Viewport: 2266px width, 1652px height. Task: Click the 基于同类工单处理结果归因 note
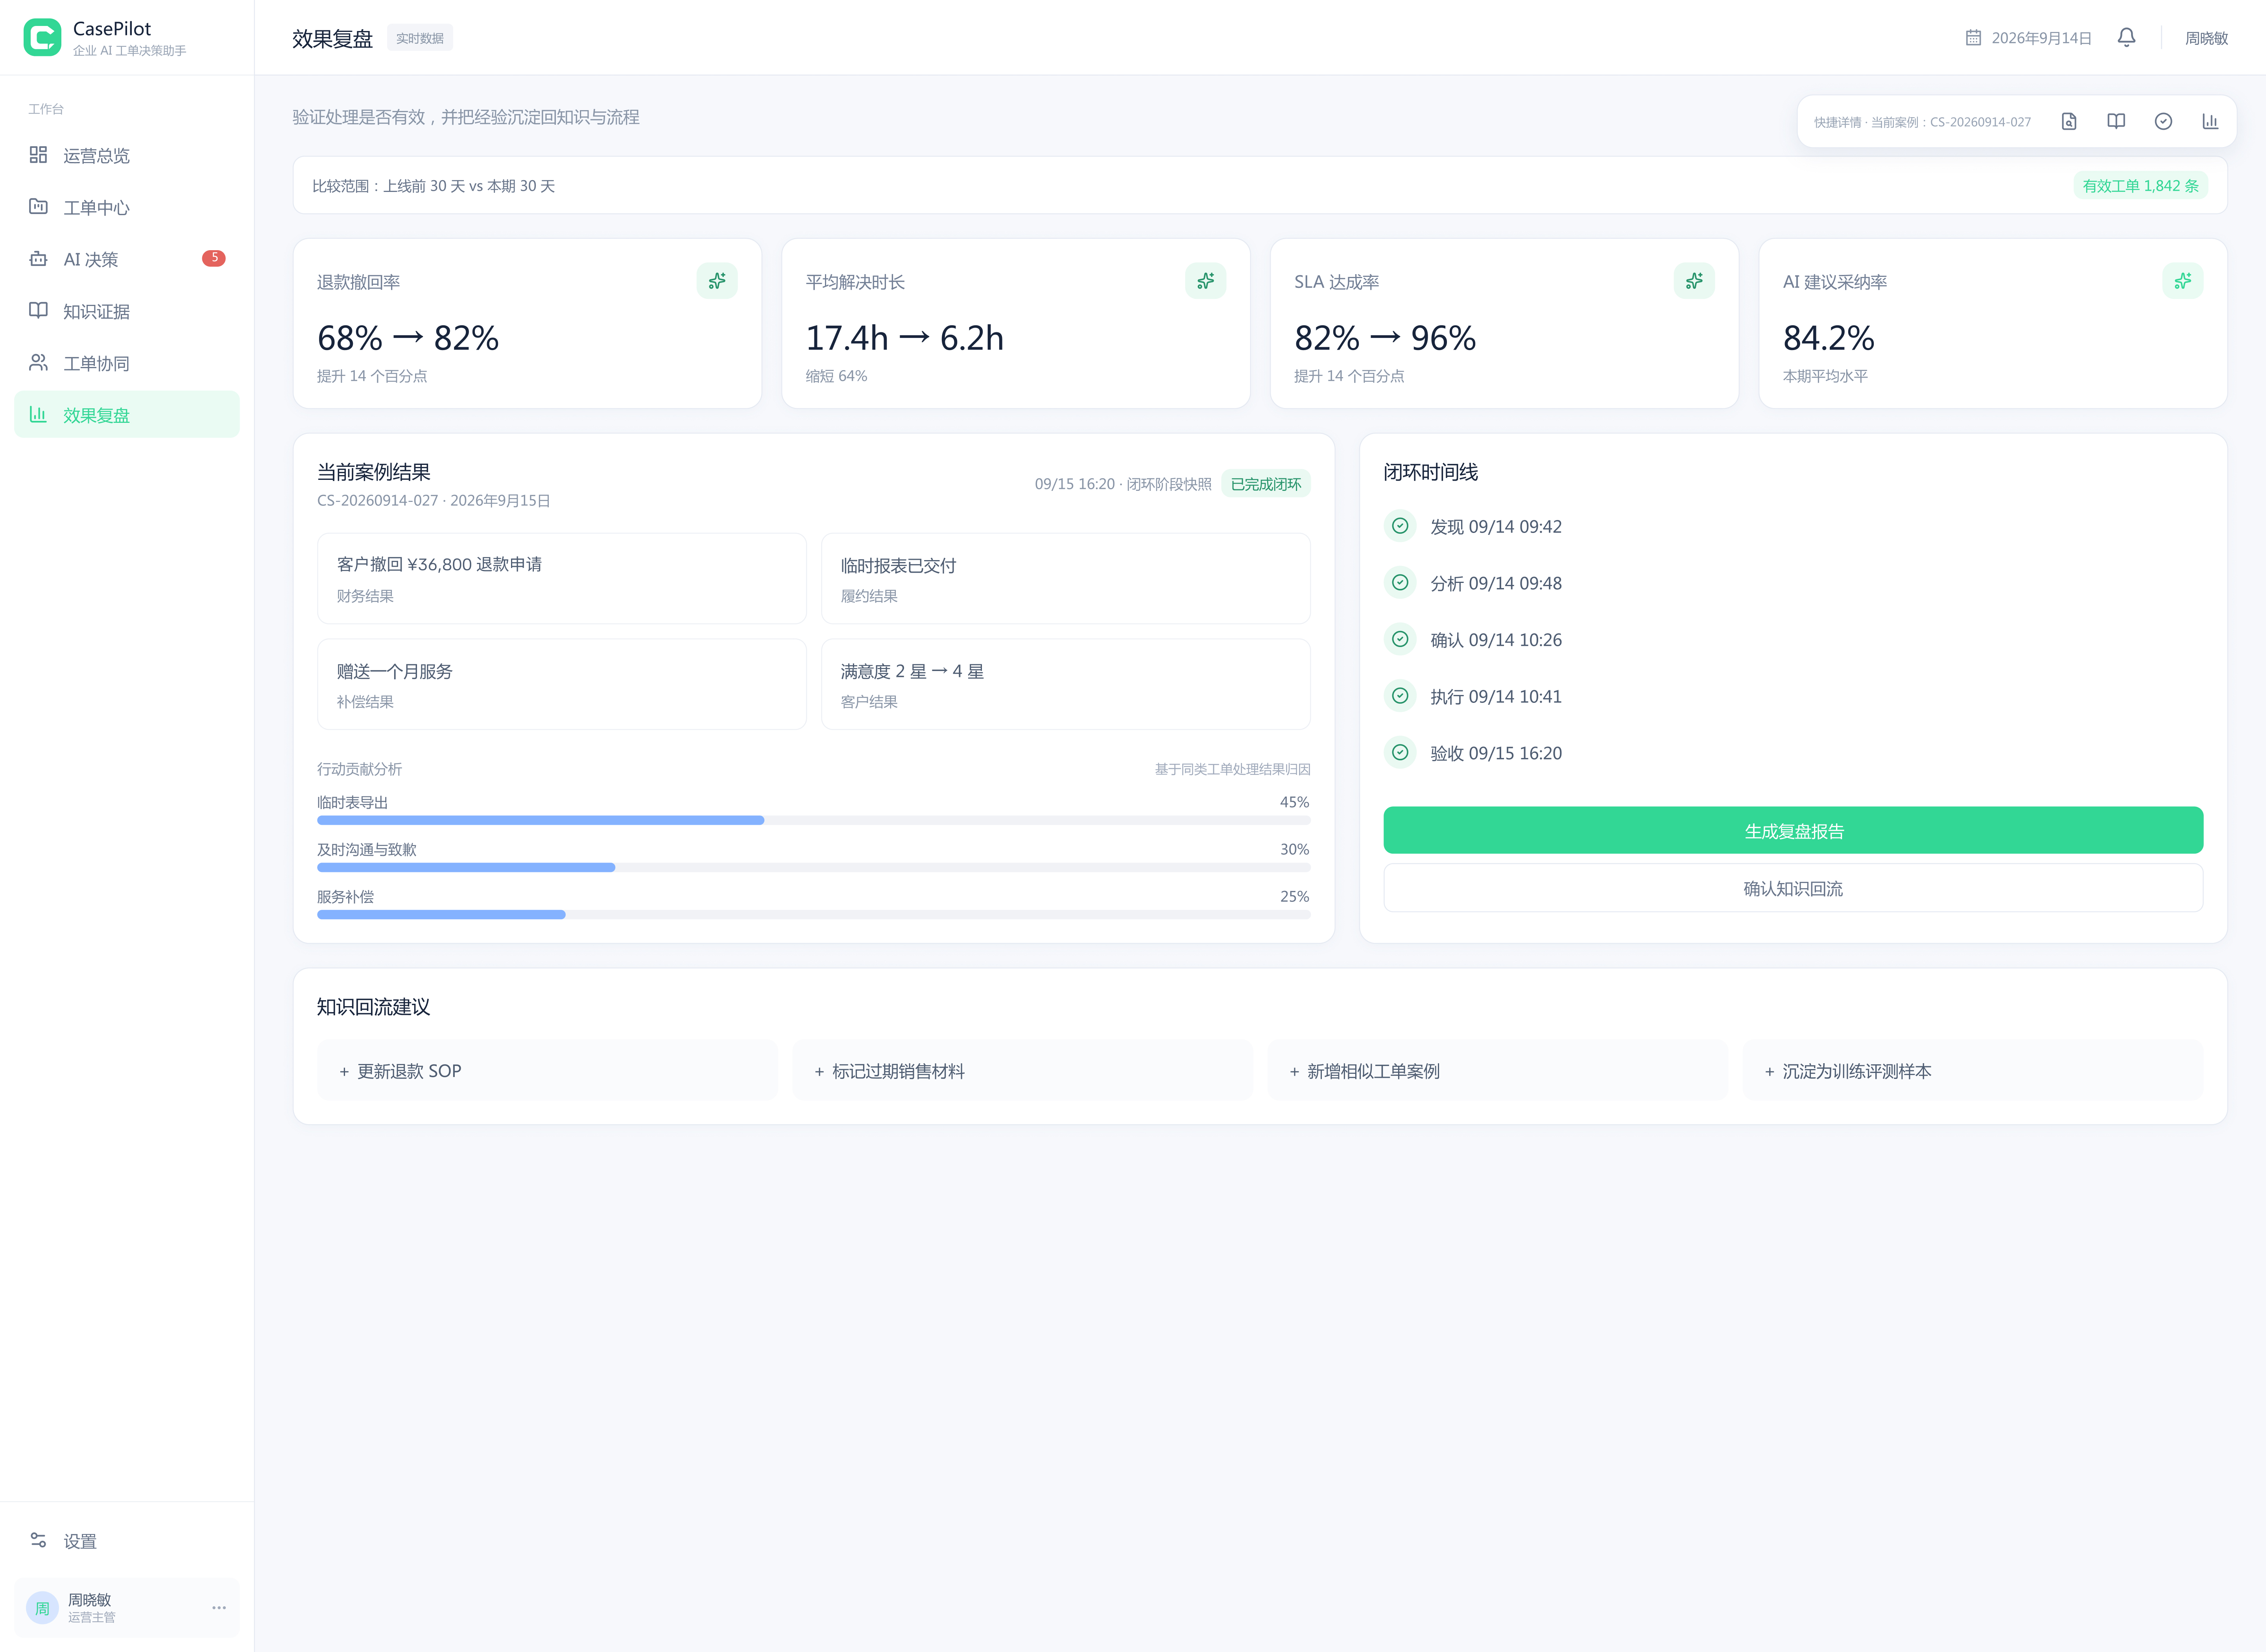point(1232,769)
